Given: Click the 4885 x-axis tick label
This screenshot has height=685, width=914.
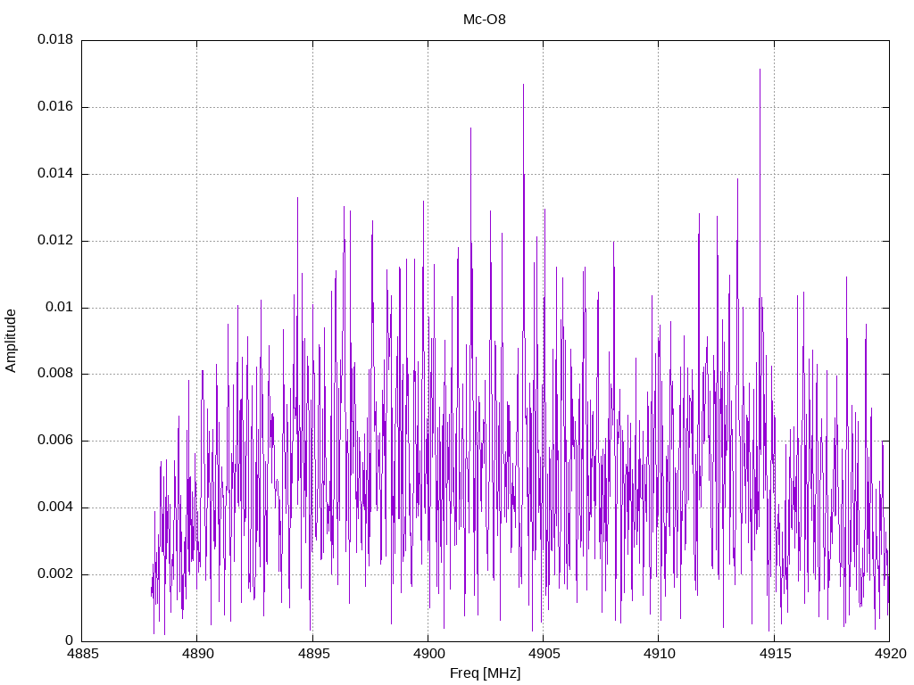Looking at the screenshot, I should point(83,654).
